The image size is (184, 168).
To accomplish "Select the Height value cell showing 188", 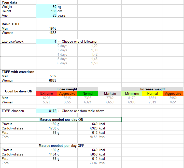I will coord(47,11).
